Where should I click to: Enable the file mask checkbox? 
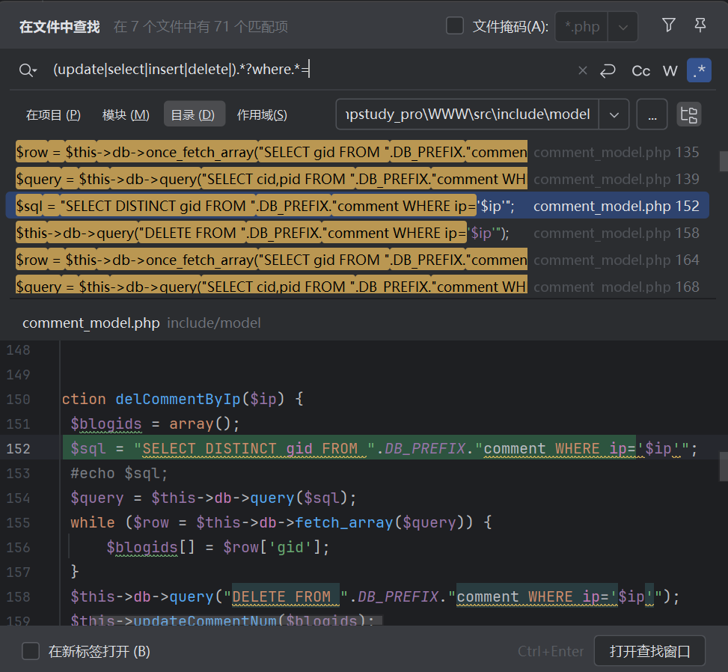tap(455, 26)
